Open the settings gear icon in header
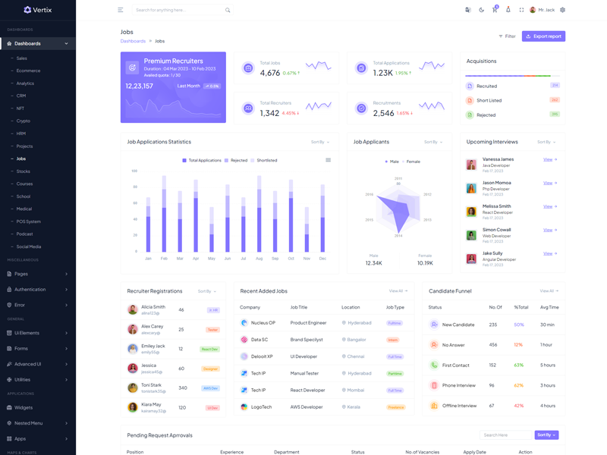 pyautogui.click(x=562, y=10)
